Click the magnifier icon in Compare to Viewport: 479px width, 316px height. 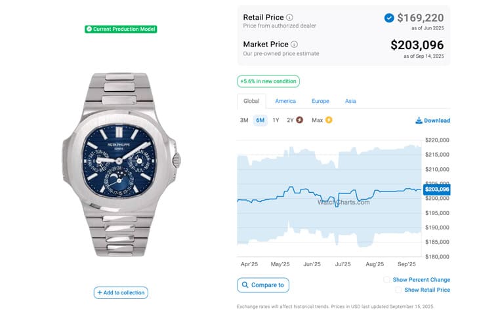[x=245, y=285]
